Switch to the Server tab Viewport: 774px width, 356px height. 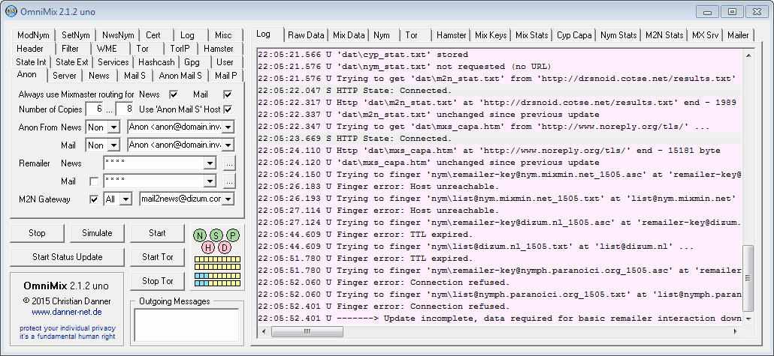pyautogui.click(x=65, y=76)
